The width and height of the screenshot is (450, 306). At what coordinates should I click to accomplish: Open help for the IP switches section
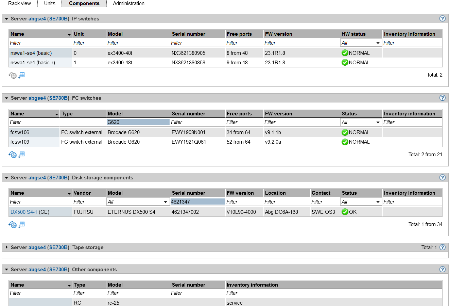pos(442,19)
